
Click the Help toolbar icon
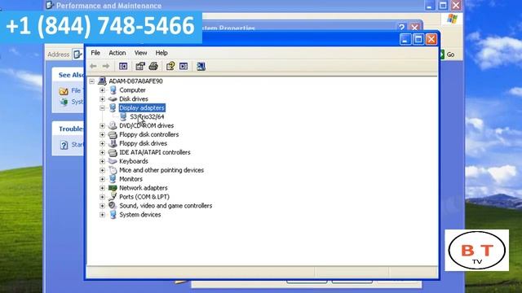(x=170, y=66)
